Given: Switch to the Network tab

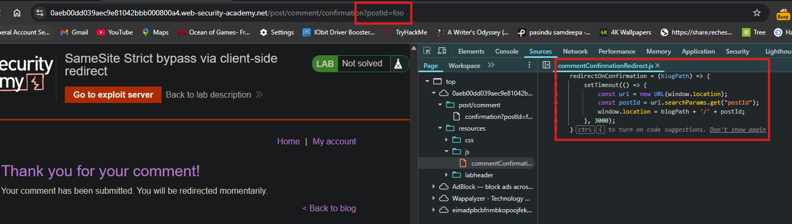Looking at the screenshot, I should point(575,51).
